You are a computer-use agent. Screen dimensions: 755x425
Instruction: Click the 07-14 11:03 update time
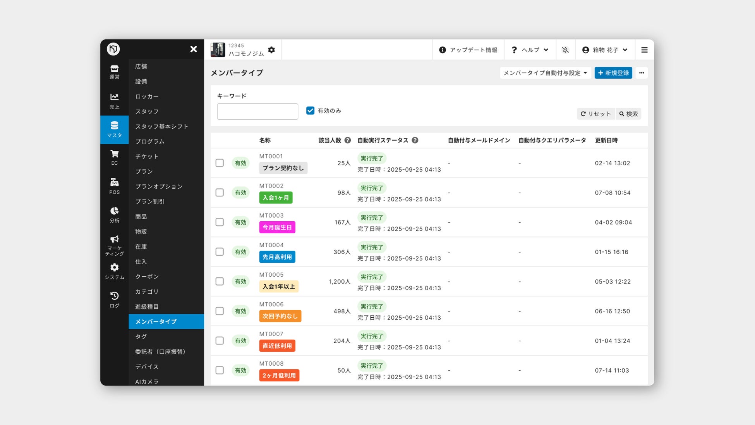click(x=612, y=370)
